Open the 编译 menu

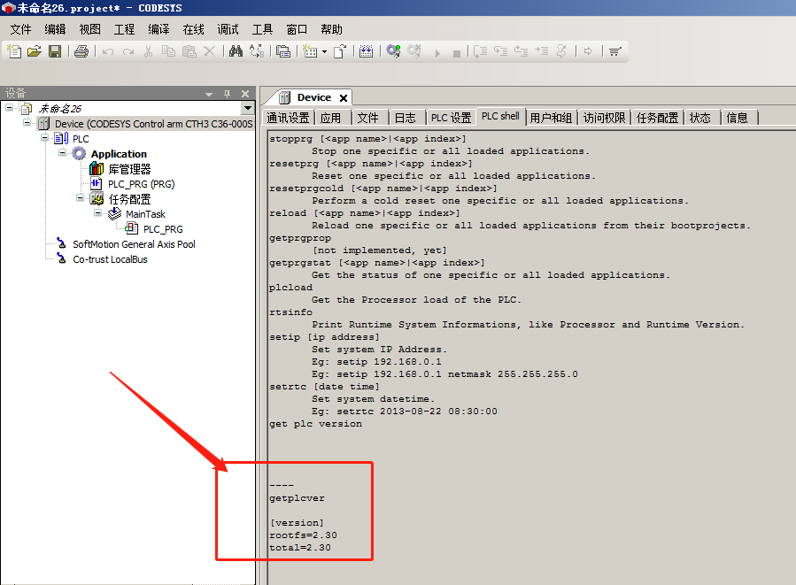(x=158, y=29)
